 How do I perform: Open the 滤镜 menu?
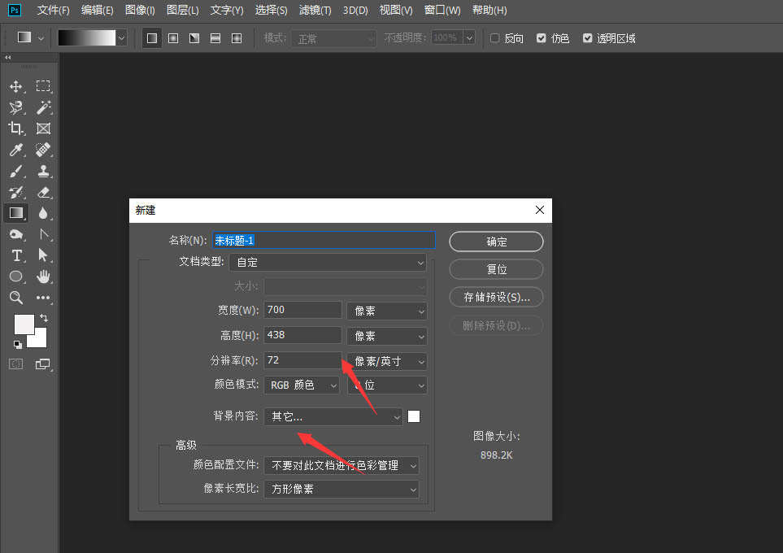[315, 11]
